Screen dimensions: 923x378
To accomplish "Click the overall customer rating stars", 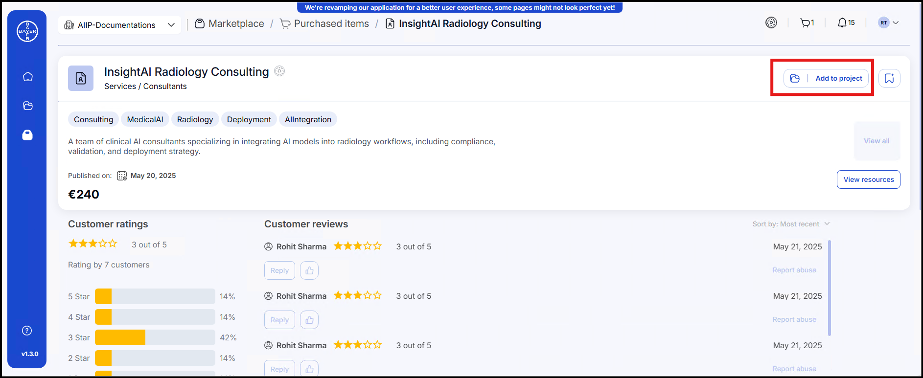I will point(93,244).
